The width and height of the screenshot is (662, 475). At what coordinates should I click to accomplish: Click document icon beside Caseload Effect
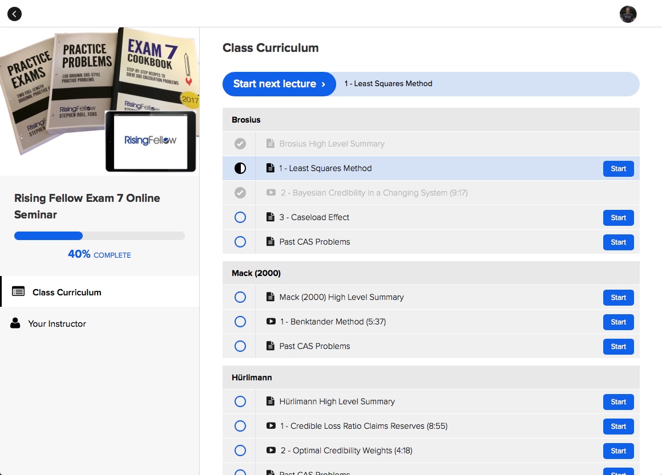[x=270, y=217]
